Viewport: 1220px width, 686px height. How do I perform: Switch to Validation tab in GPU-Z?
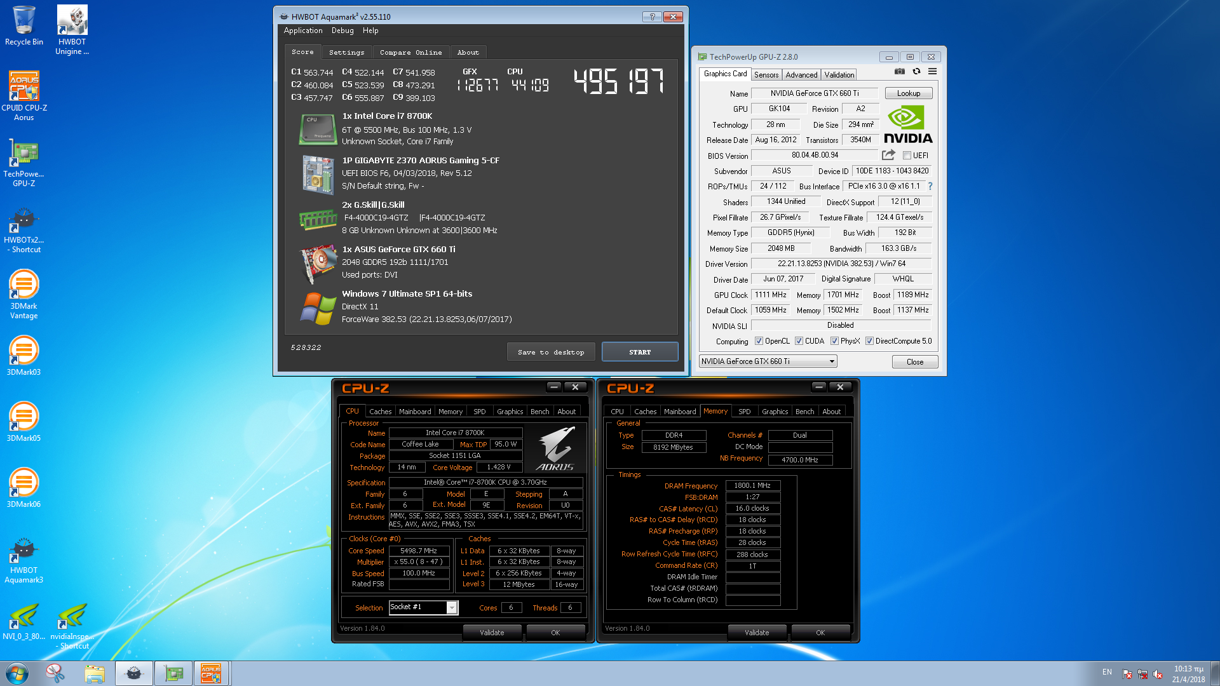(839, 74)
